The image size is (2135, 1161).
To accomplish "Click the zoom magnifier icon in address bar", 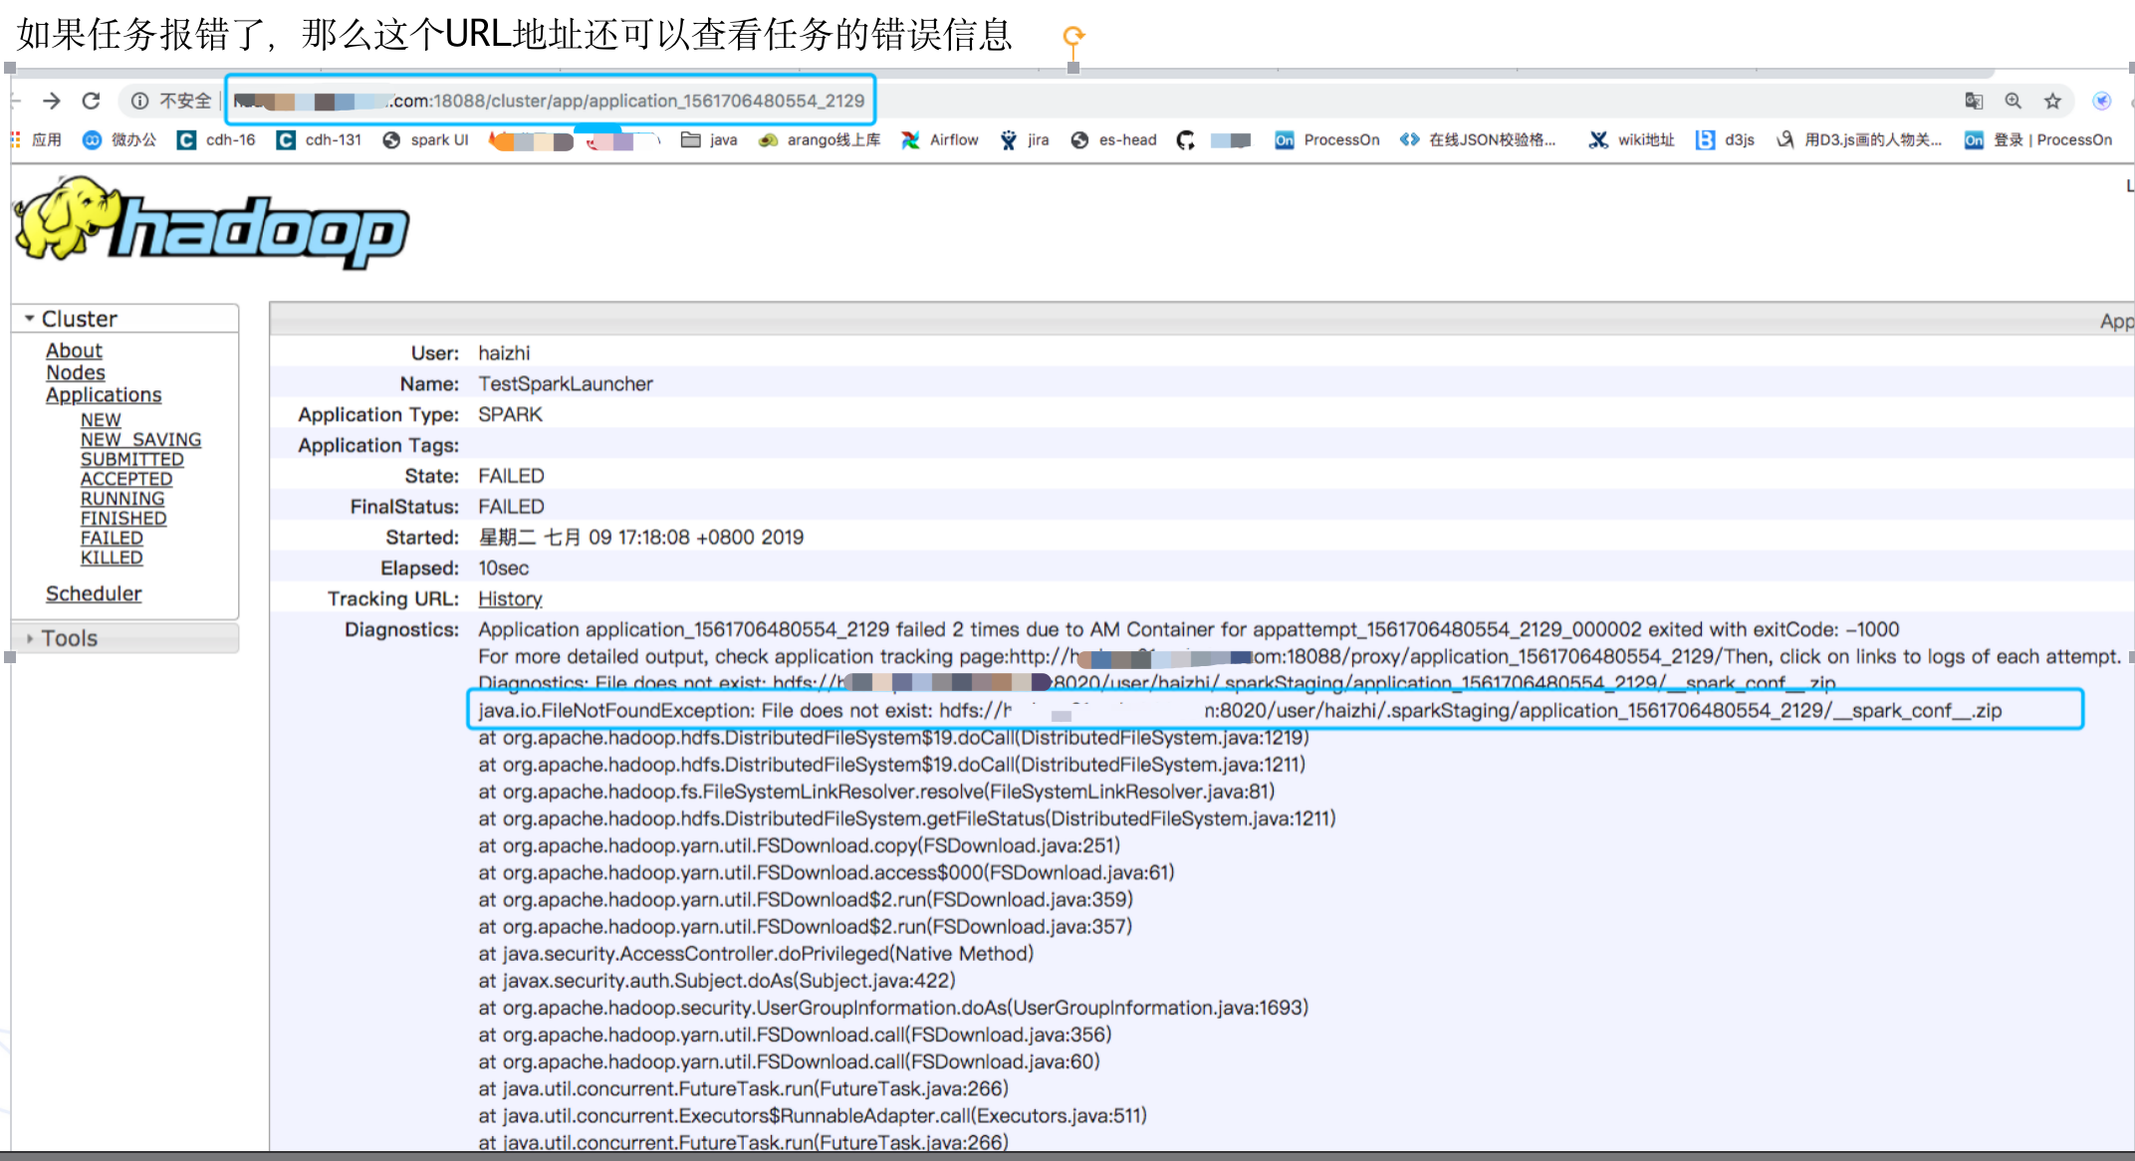I will pyautogui.click(x=2013, y=101).
